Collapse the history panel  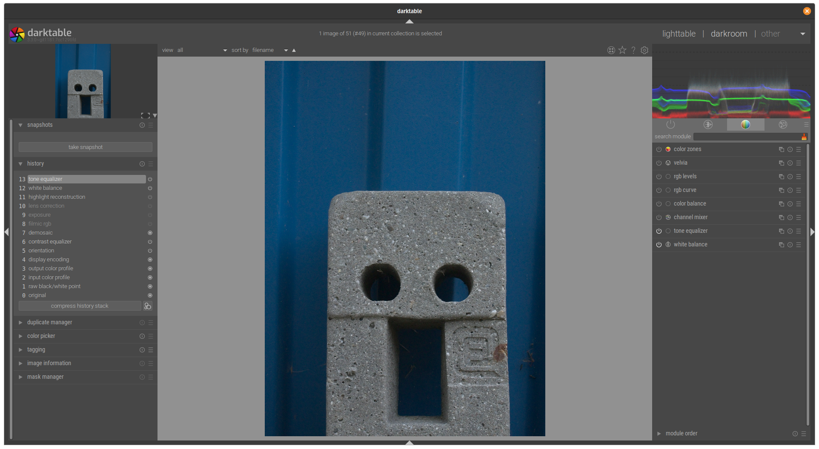coord(20,163)
